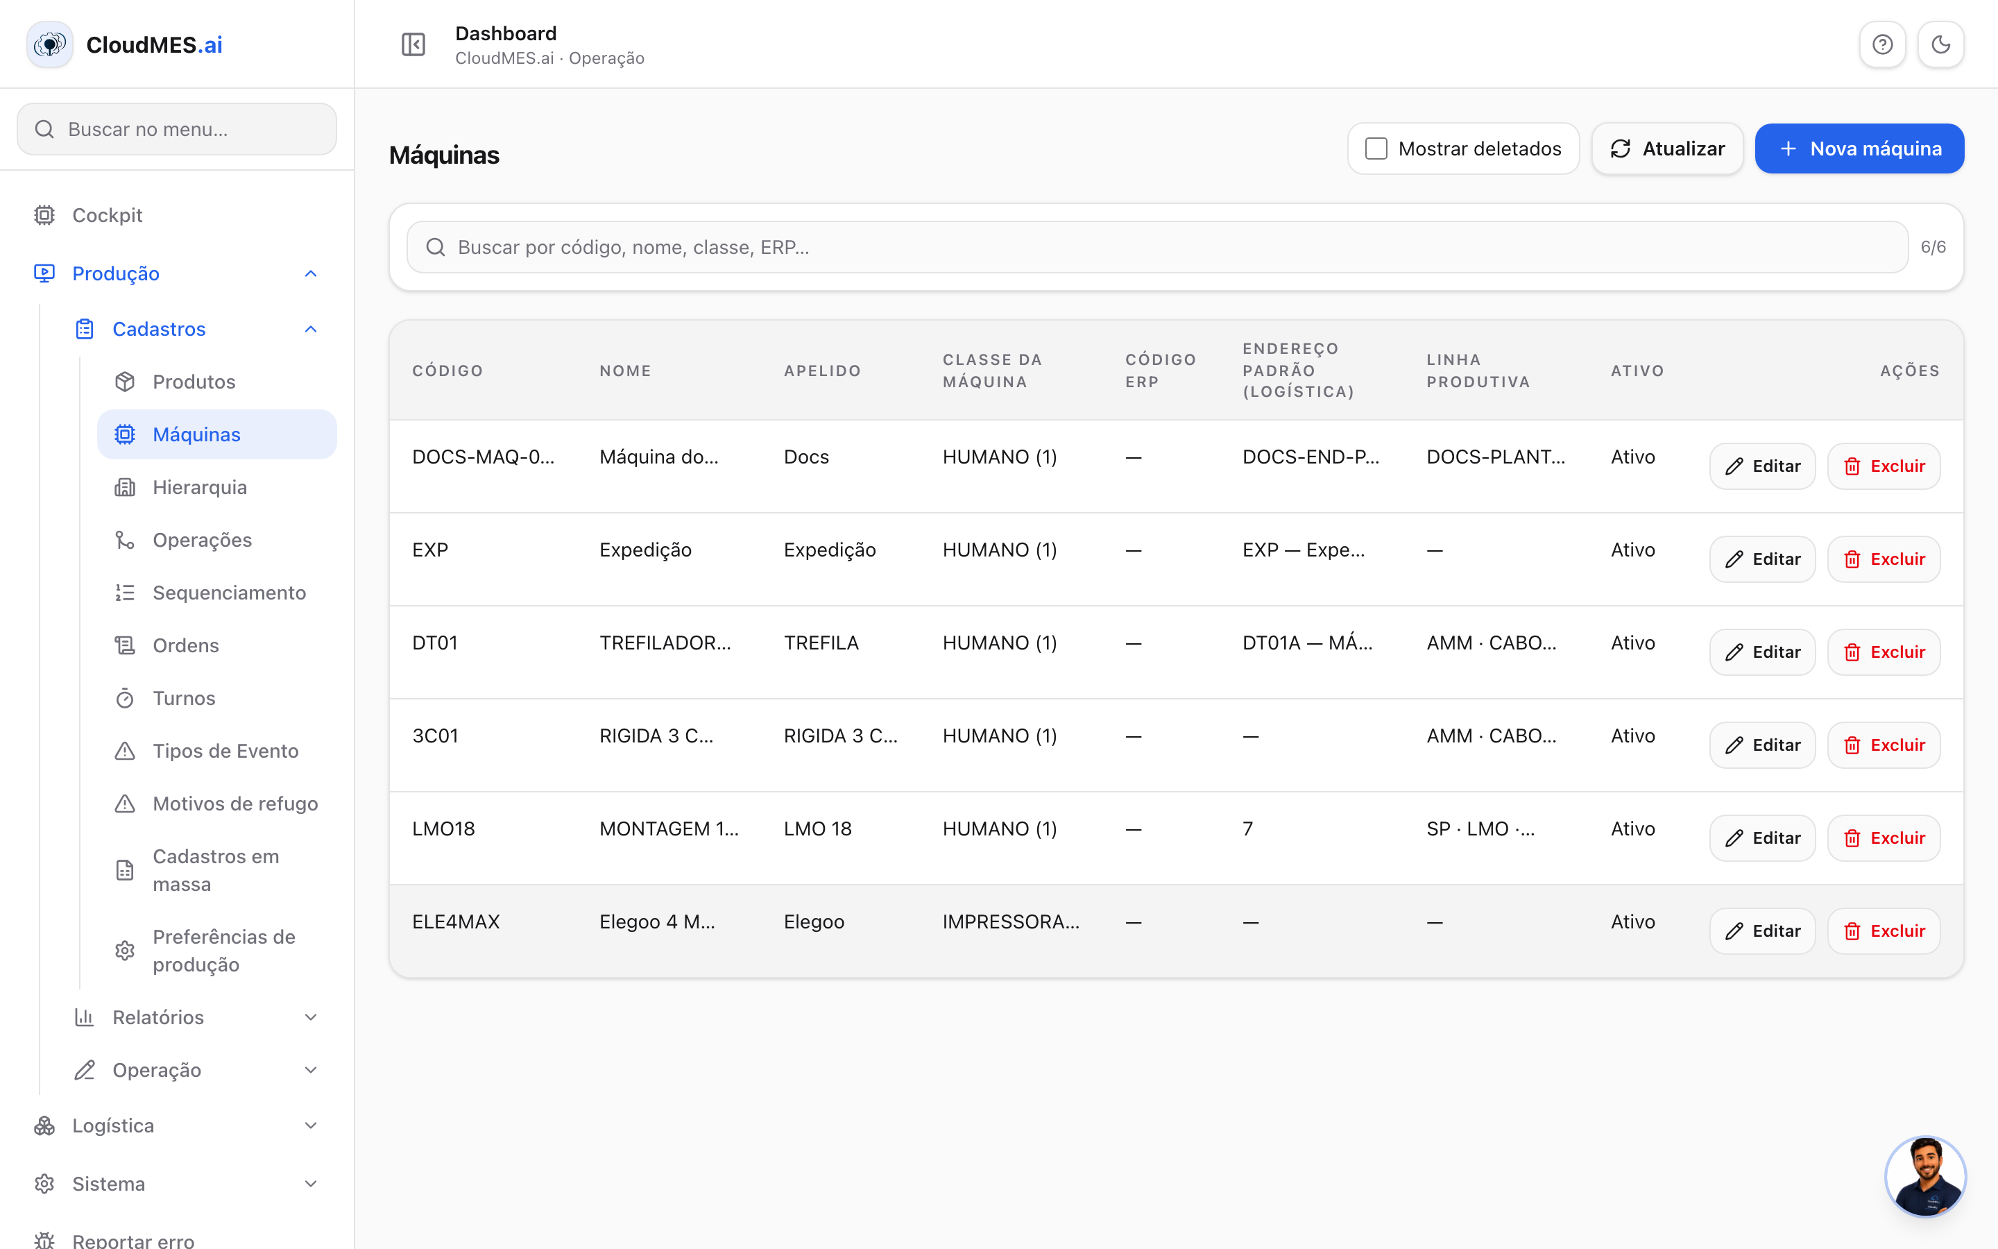
Task: Click the Atualizar refresh button
Action: point(1667,148)
